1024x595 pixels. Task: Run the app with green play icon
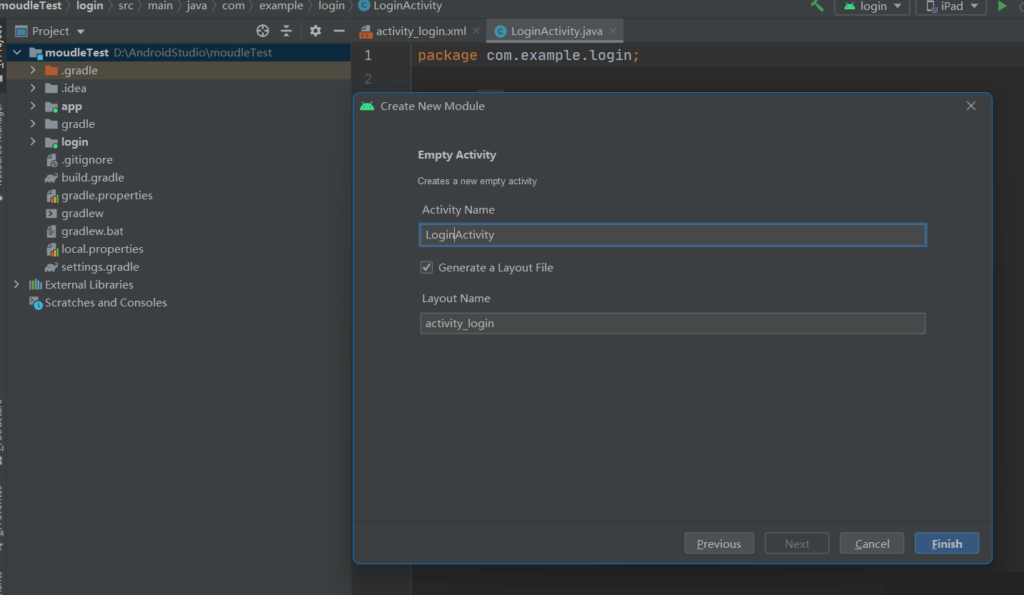pyautogui.click(x=1002, y=6)
